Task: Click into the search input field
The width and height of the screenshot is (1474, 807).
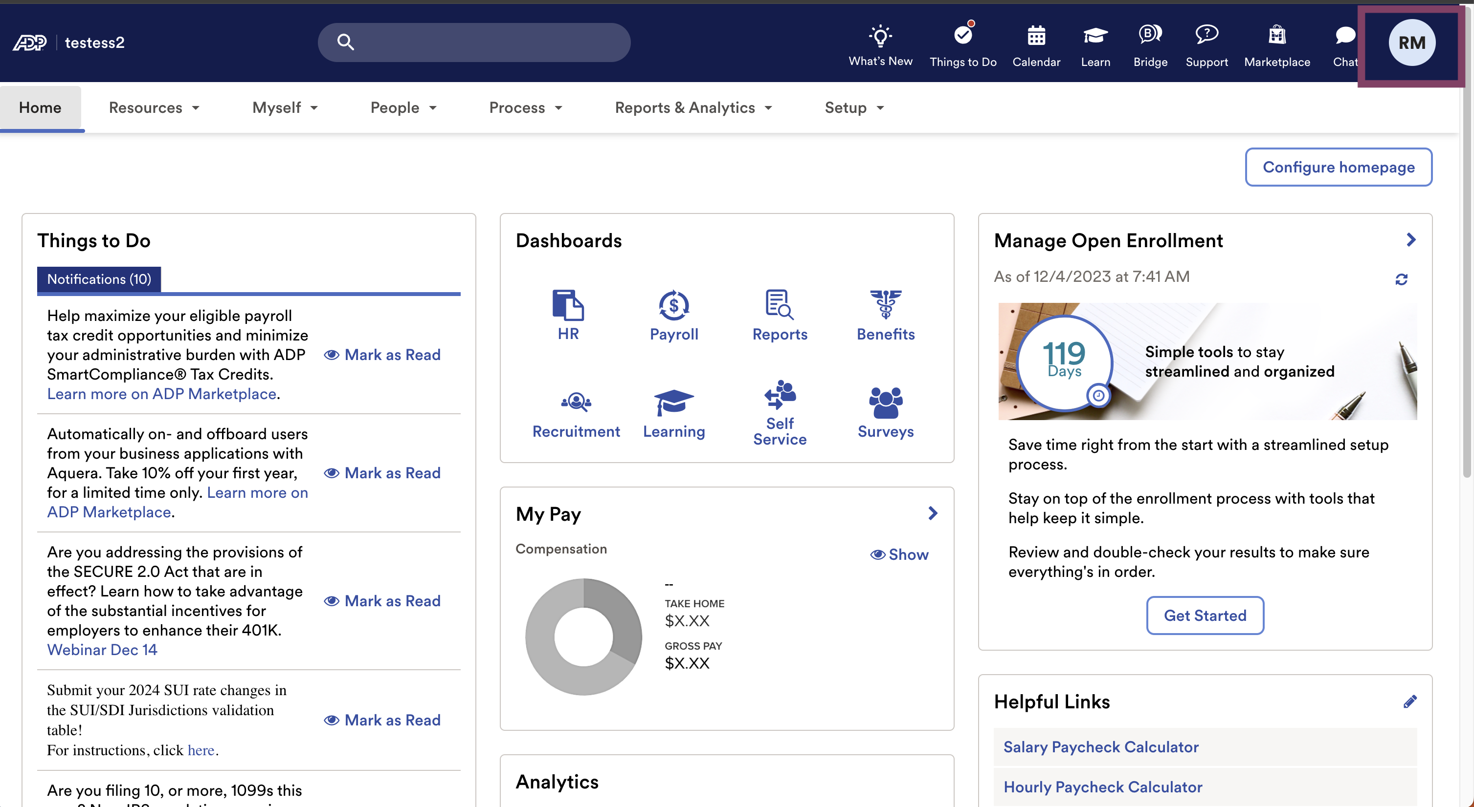Action: 474,42
